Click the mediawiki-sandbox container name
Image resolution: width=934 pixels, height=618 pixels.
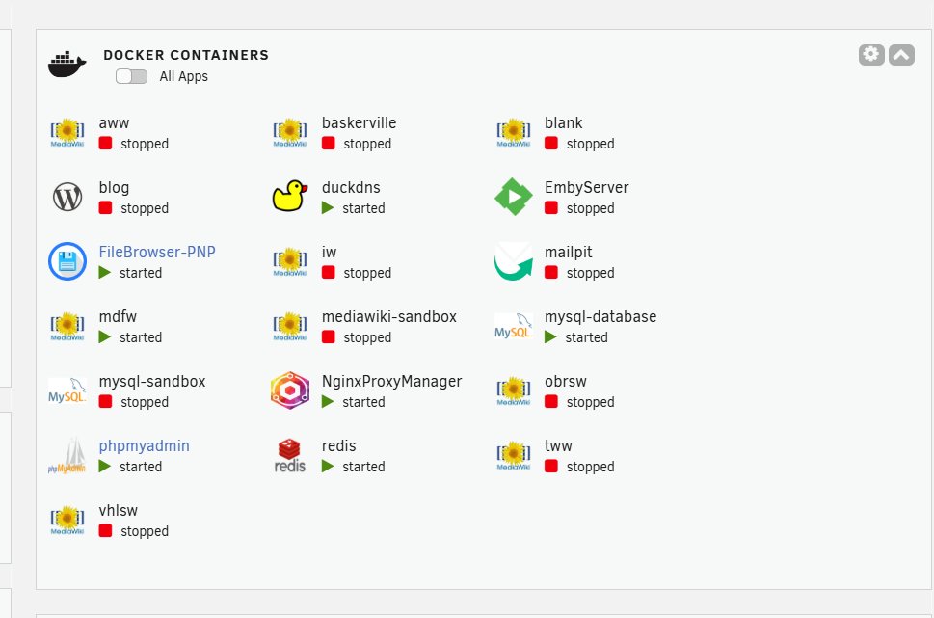[389, 316]
